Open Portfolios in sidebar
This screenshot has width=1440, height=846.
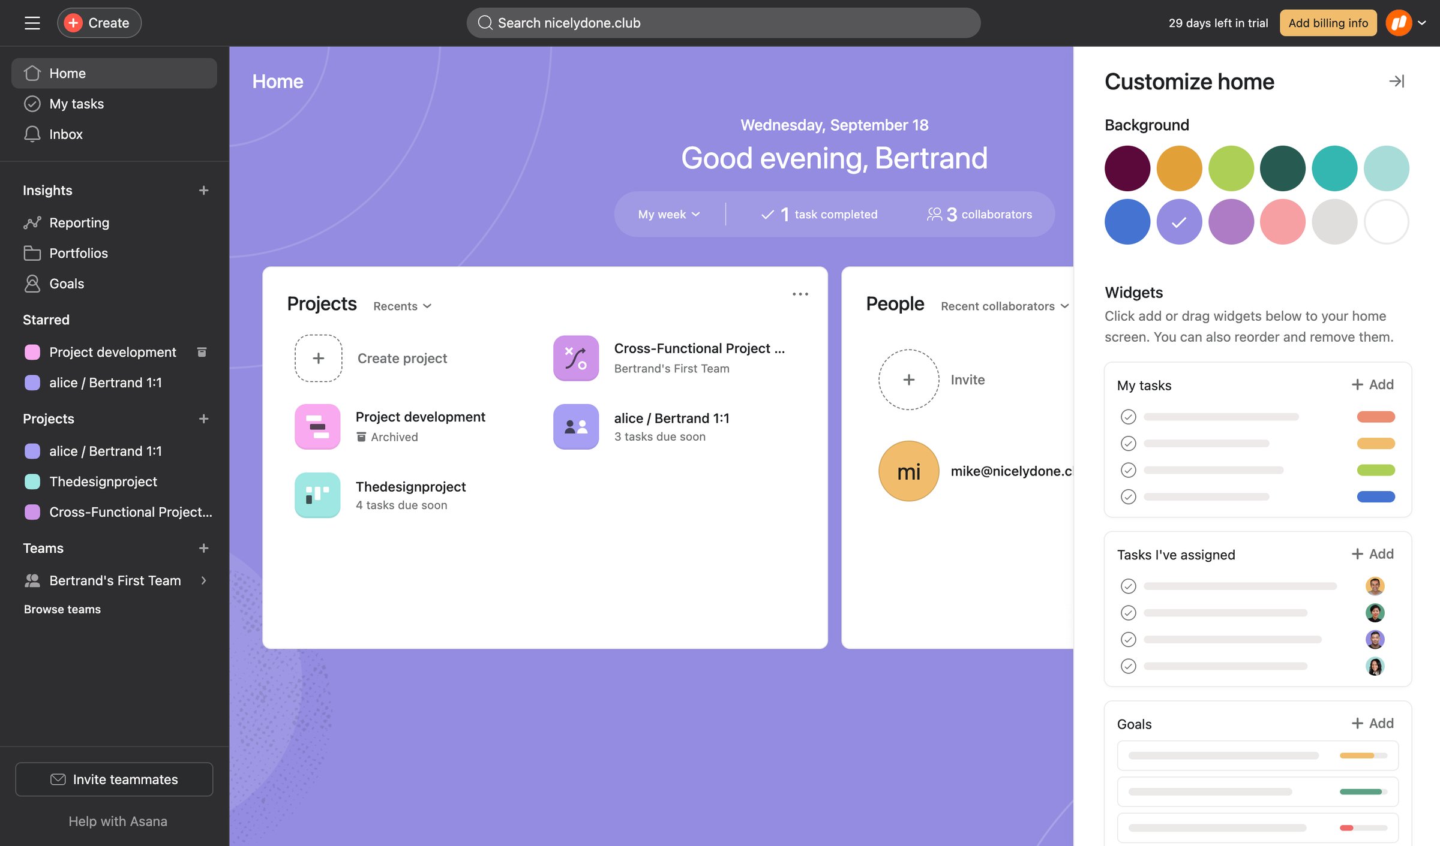(114, 253)
